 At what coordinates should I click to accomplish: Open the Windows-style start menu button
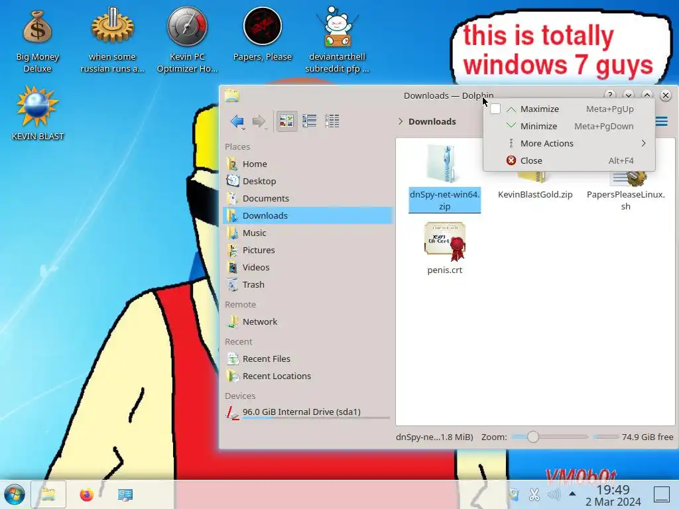pyautogui.click(x=15, y=494)
